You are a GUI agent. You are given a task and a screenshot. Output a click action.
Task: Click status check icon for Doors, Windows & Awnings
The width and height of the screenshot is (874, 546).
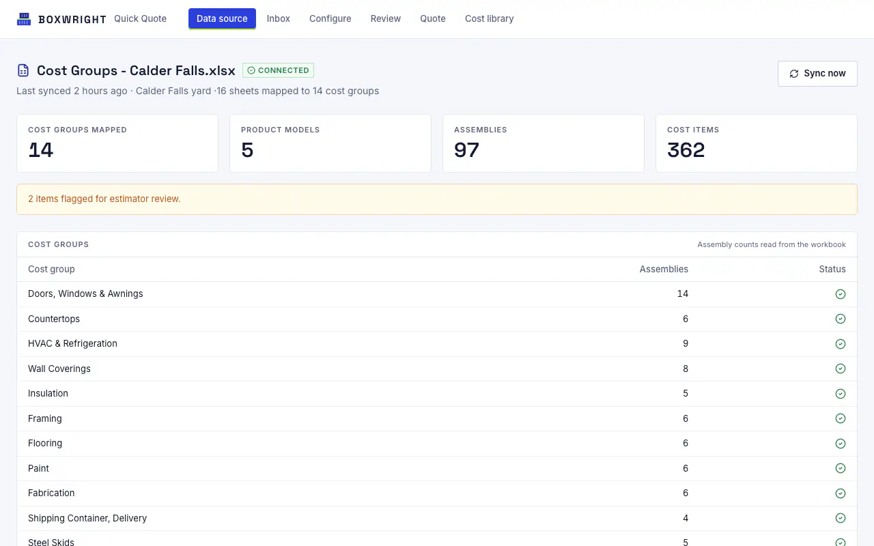click(841, 294)
